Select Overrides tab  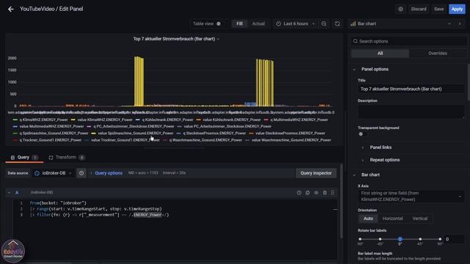pyautogui.click(x=438, y=54)
